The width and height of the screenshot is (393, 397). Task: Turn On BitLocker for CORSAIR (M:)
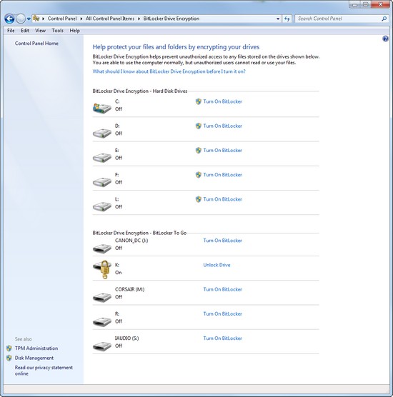click(222, 289)
